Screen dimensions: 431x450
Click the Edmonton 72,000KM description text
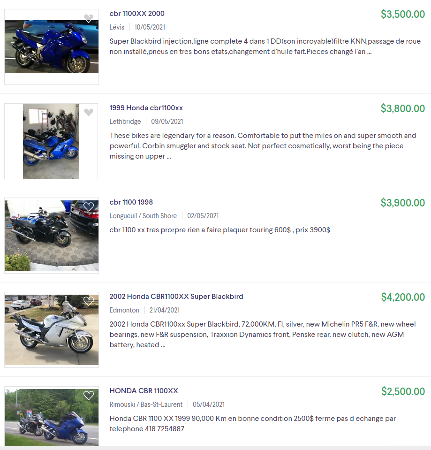[x=263, y=335]
